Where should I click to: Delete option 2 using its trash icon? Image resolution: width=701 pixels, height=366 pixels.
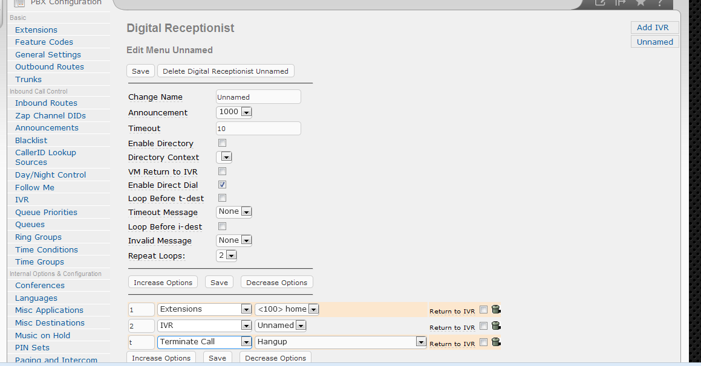click(x=496, y=326)
